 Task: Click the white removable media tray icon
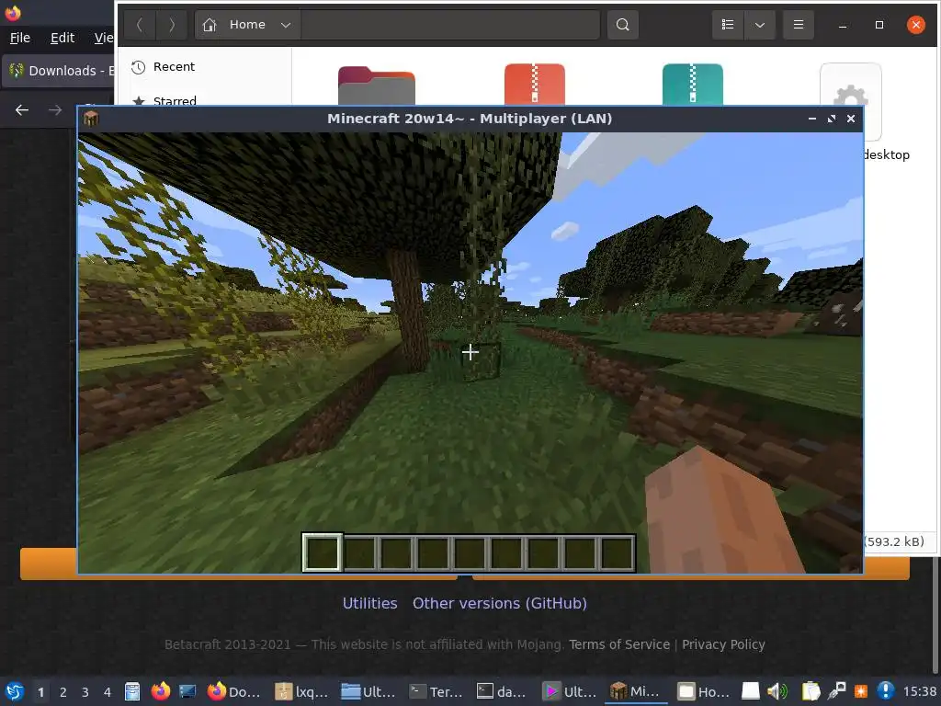[750, 691]
